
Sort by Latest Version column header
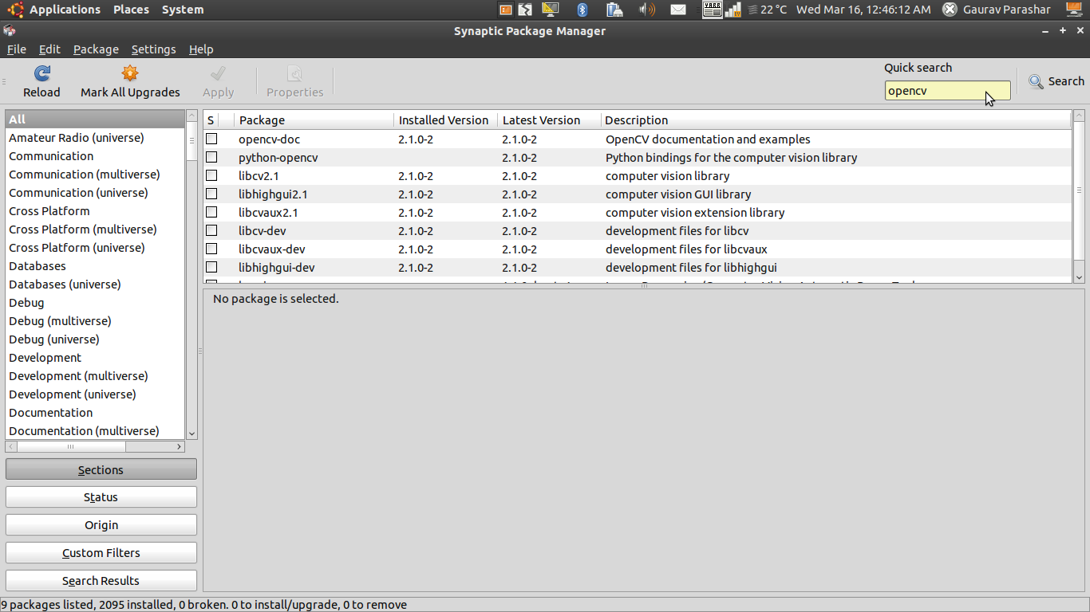[549, 120]
